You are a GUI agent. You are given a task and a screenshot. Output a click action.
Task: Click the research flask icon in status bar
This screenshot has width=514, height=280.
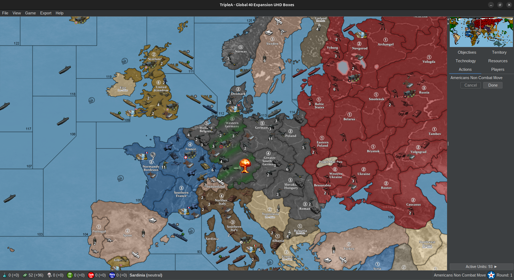5,275
